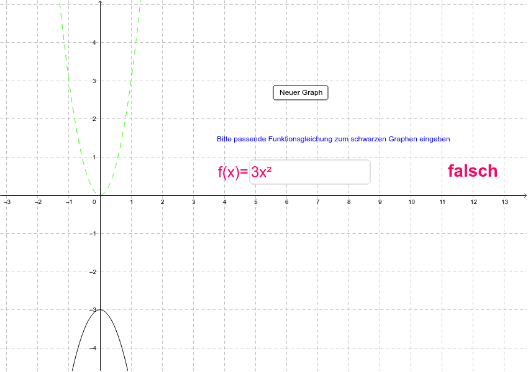Image resolution: width=528 pixels, height=372 pixels.
Task: Click the x-axis label 12
Action: click(474, 201)
